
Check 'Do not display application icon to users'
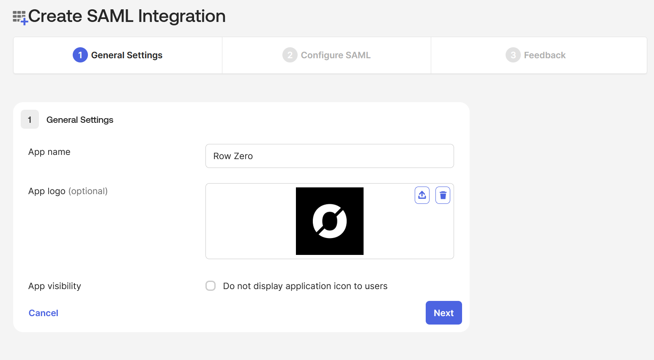point(211,286)
